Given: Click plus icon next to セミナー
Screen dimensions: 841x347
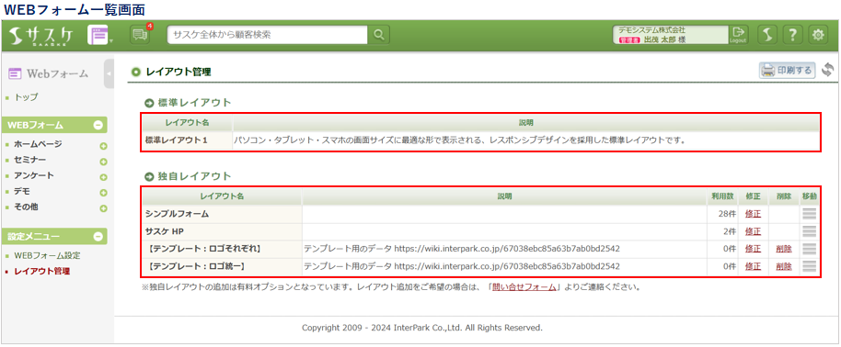Looking at the screenshot, I should (x=104, y=162).
